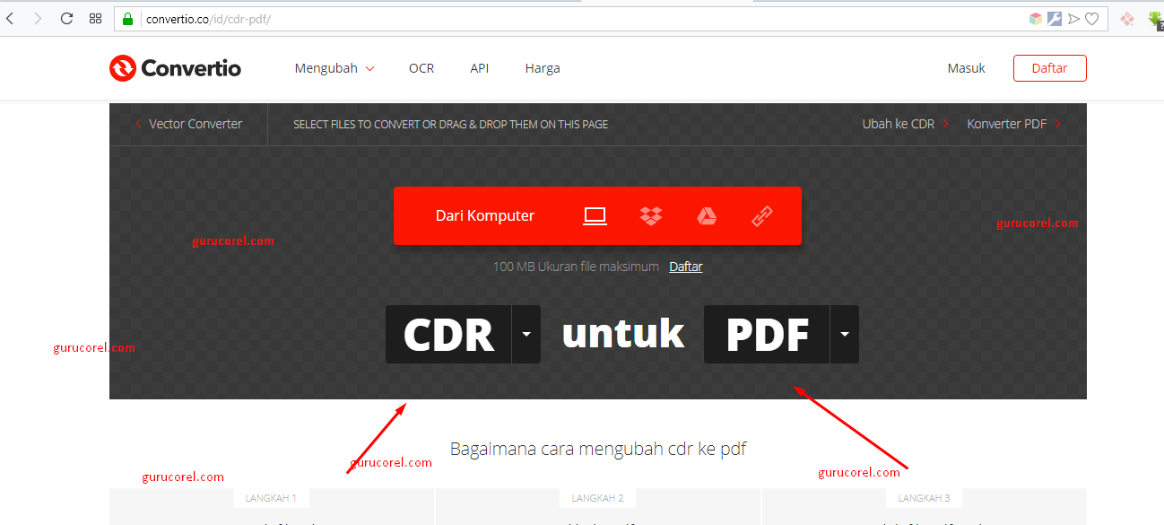
Task: Click the 'Bagaimana cara mengubah cdr ke pdf' heading
Action: click(598, 449)
